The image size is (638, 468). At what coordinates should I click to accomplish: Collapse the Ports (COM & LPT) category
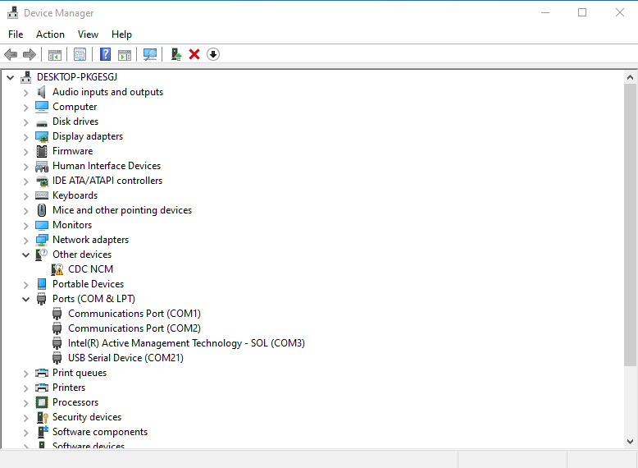25,300
